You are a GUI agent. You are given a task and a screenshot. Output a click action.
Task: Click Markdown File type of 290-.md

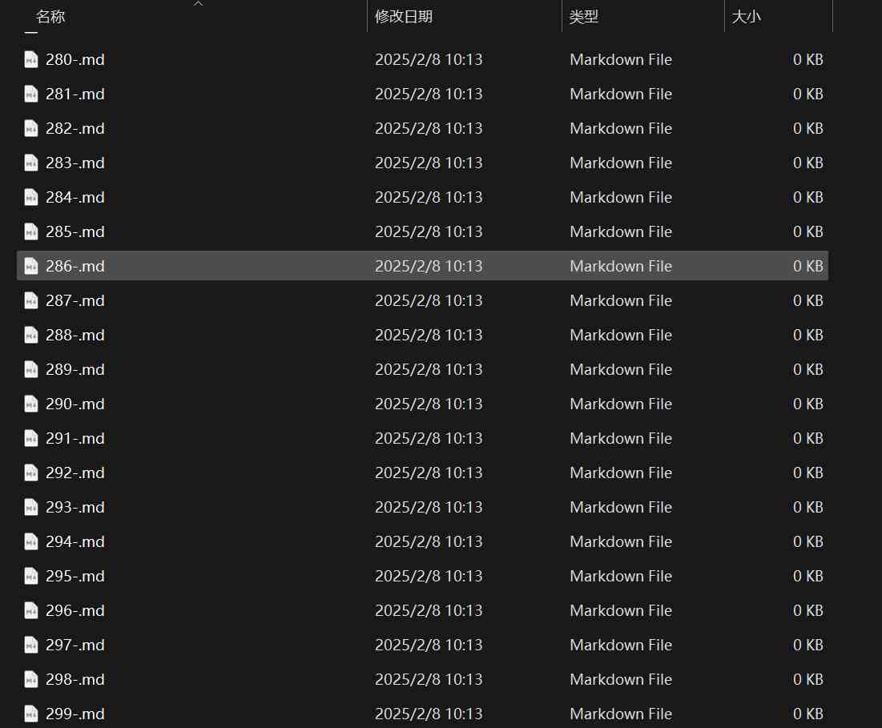(621, 404)
